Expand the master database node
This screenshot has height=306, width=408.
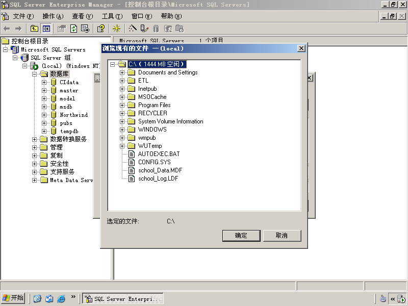tap(44, 91)
